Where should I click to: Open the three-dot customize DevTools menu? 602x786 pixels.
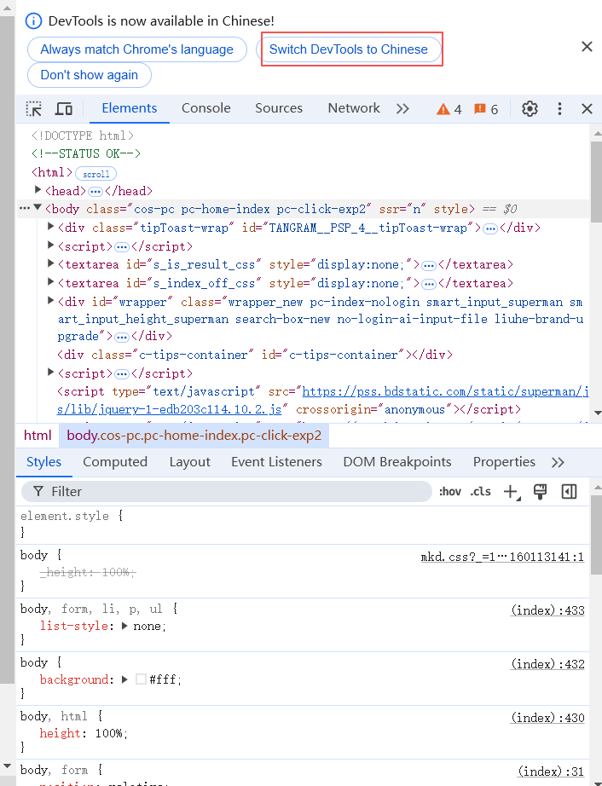(x=559, y=109)
